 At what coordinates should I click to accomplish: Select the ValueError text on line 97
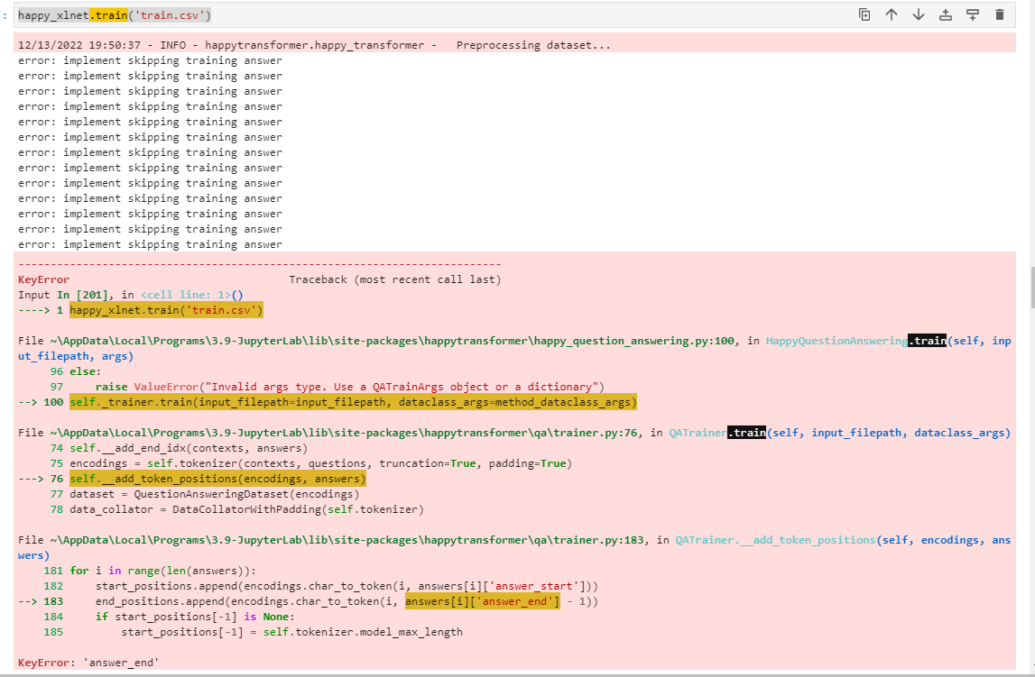tap(156, 386)
